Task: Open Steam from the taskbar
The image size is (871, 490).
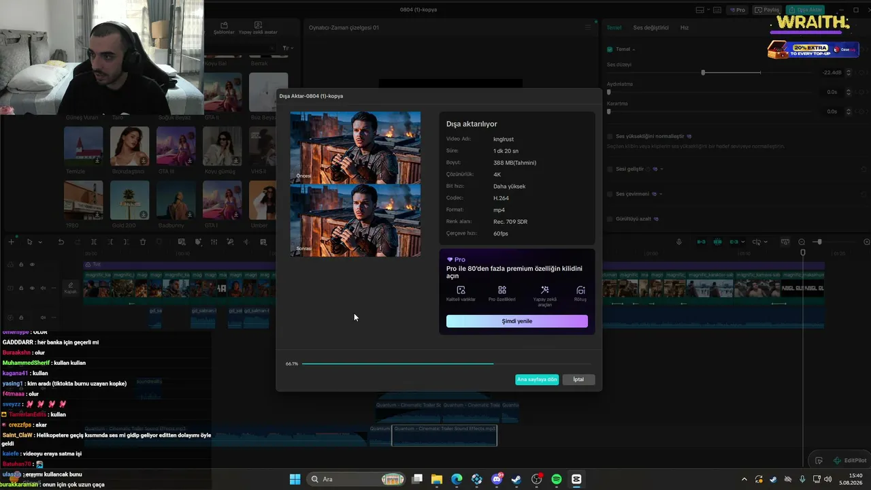Action: coord(516,479)
